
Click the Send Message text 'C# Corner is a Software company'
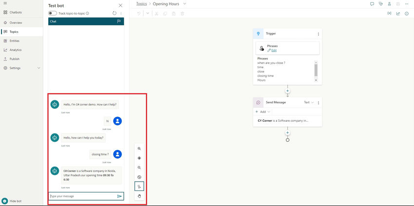click(283, 120)
